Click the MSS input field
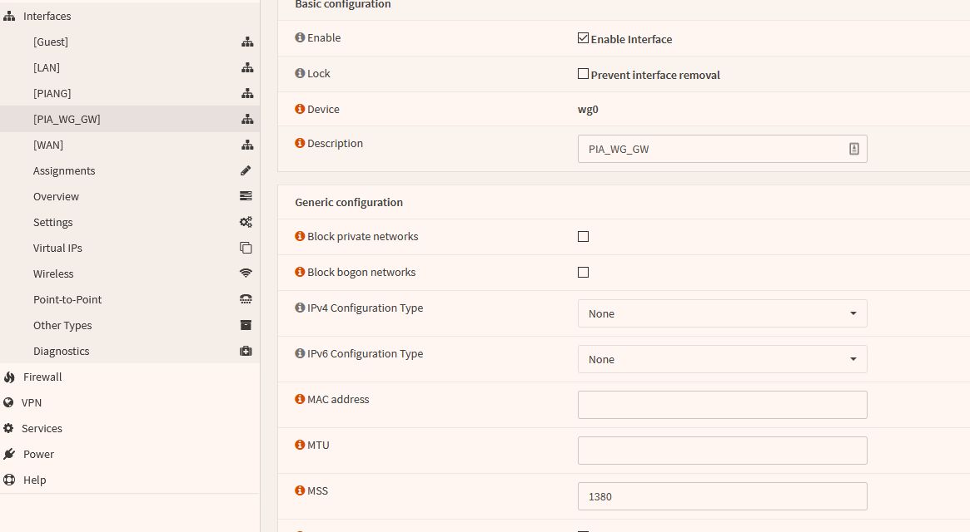The width and height of the screenshot is (970, 532). pos(722,496)
